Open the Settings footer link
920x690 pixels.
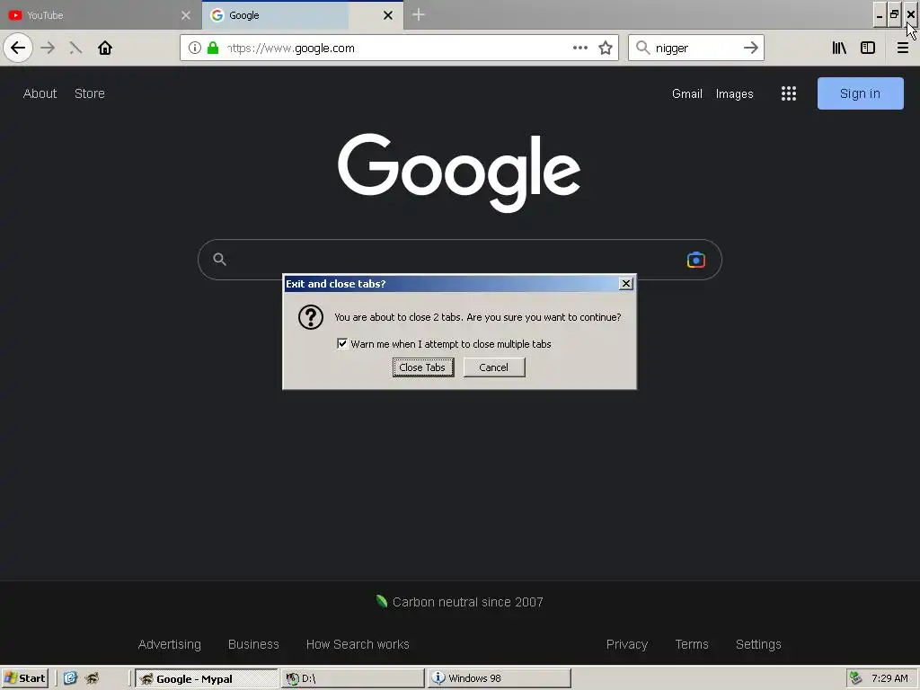point(758,644)
